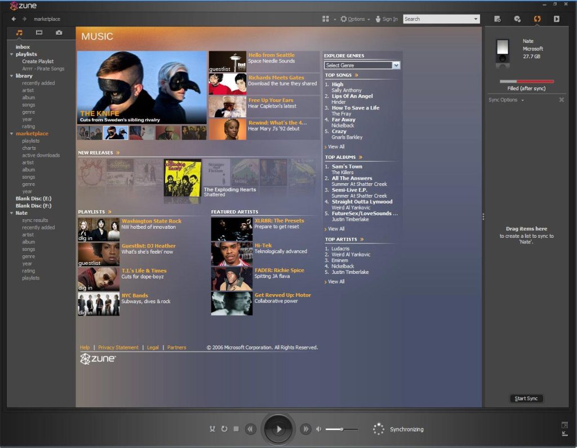Open the Privacy Statement link
Image resolution: width=577 pixels, height=448 pixels.
tap(118, 348)
